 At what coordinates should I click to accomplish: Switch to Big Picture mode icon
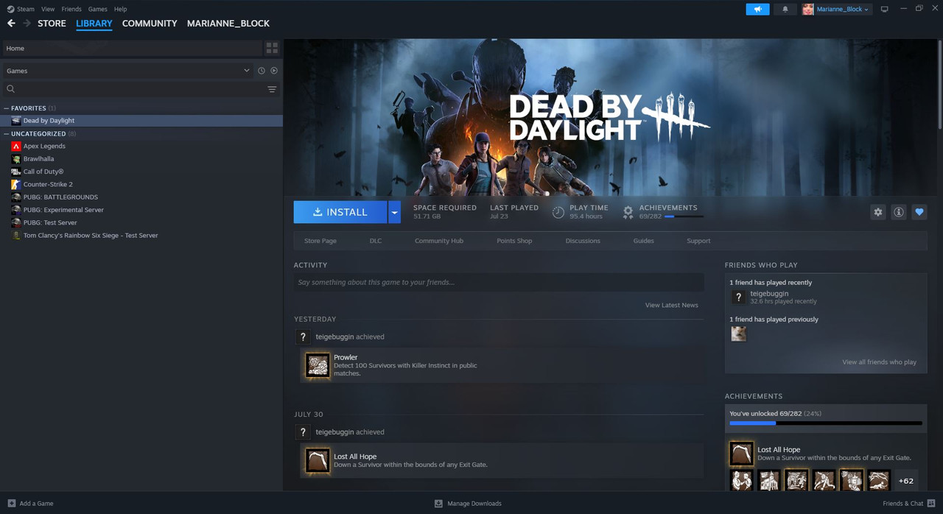coord(884,9)
